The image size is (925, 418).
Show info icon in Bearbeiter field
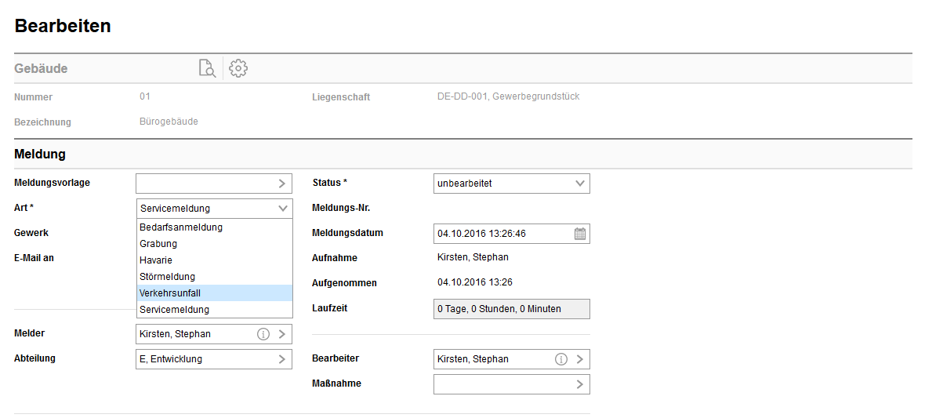(561, 359)
